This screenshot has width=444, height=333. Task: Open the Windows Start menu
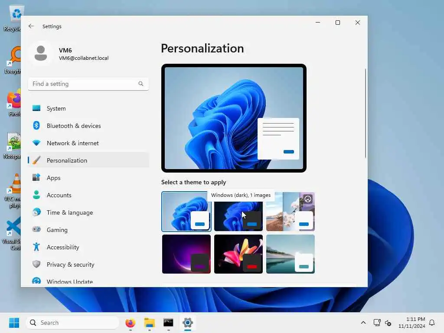[14, 323]
